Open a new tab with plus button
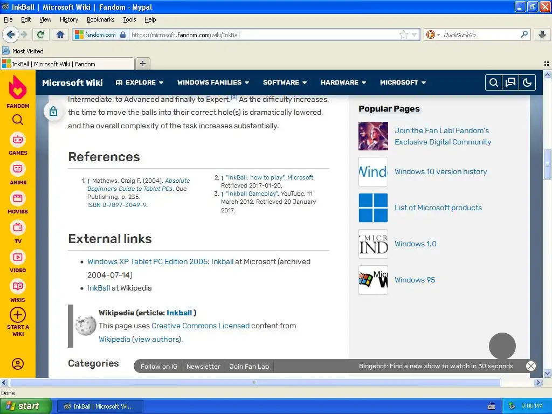The height and width of the screenshot is (414, 552). pos(142,64)
